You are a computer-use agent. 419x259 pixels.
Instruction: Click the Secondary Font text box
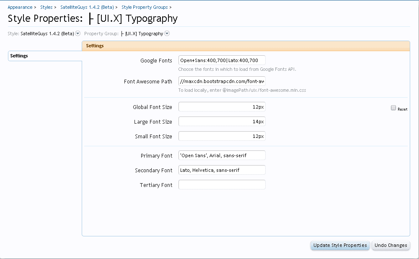pos(222,170)
